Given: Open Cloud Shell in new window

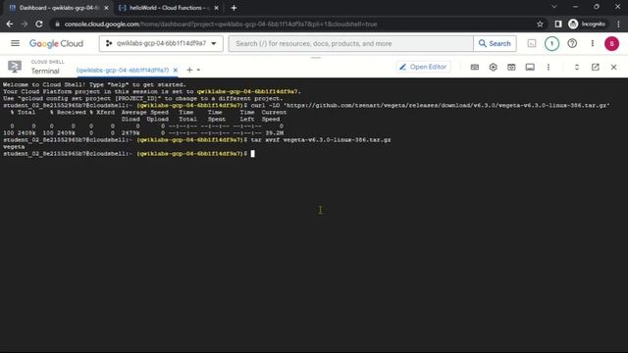Looking at the screenshot, I should click(x=596, y=68).
